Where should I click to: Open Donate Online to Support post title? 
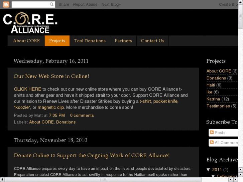click(92, 155)
